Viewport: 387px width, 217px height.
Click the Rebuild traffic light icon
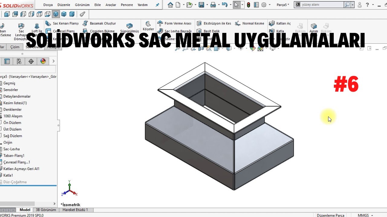[249, 5]
